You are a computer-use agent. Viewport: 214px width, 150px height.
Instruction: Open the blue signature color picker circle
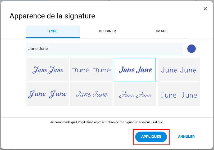point(191,49)
